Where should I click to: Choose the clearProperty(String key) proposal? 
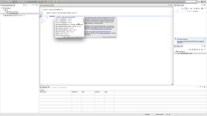point(70,26)
